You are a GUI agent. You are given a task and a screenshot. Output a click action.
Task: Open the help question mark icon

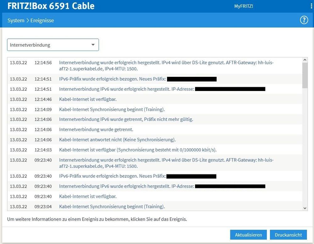304,20
